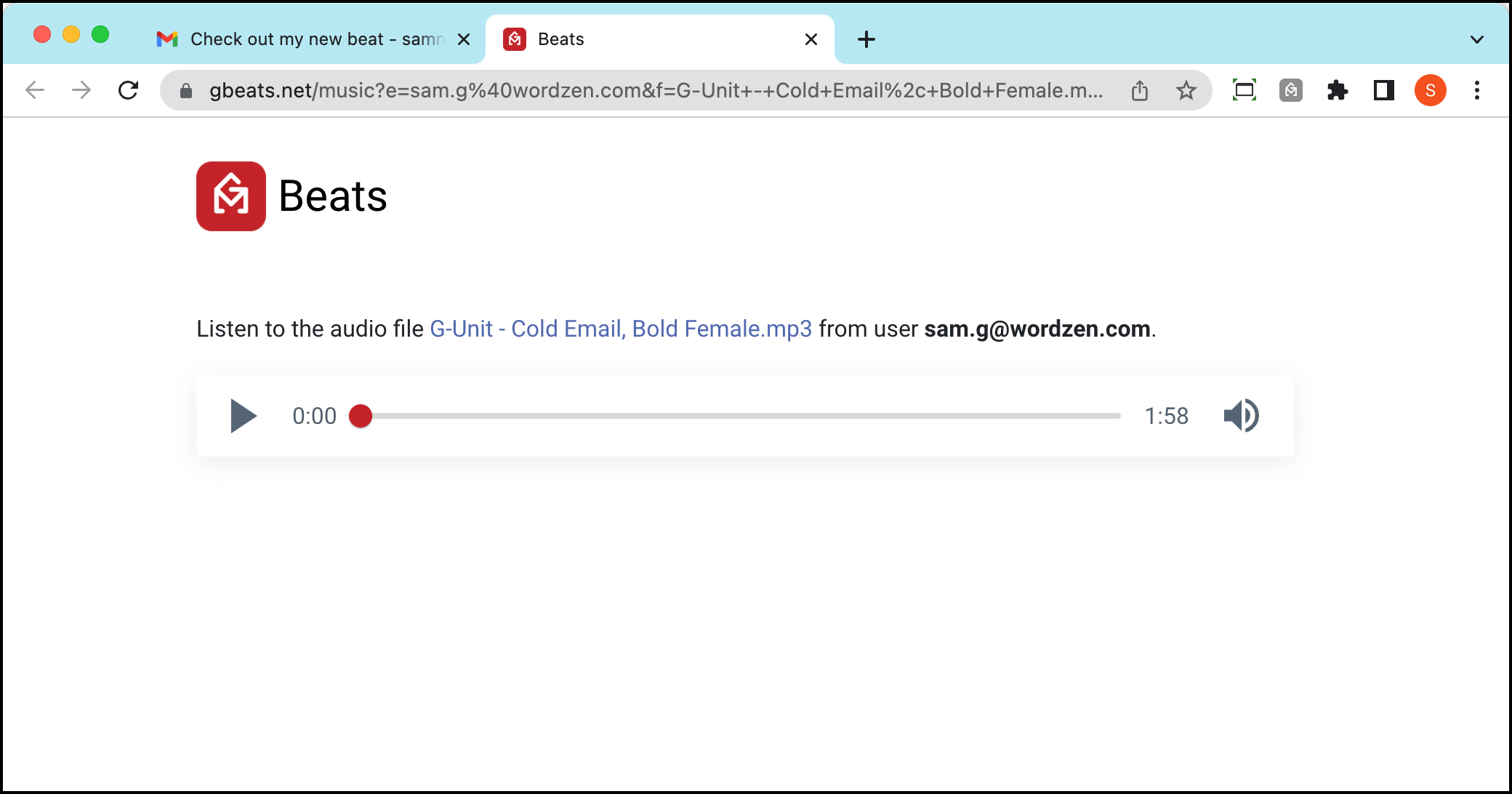Open the Chrome three-dot menu

1477,90
